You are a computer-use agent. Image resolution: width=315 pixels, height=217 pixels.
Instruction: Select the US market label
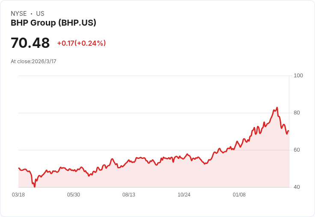(x=40, y=14)
